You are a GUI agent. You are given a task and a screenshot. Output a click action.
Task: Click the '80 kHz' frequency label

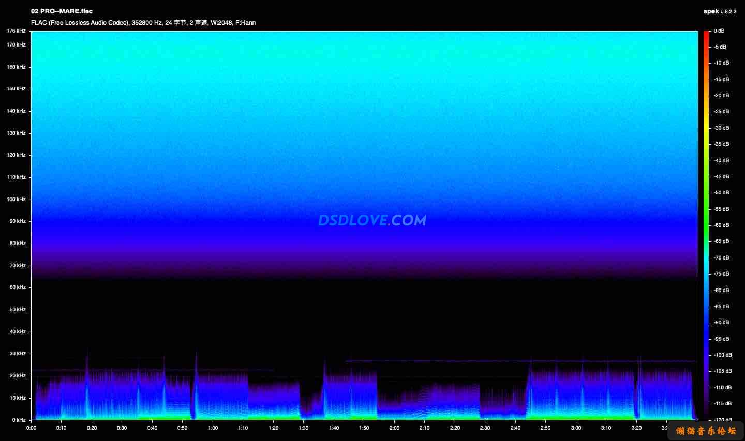click(18, 244)
